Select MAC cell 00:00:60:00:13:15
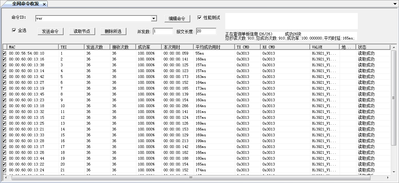This screenshot has width=399, height=183. pyautogui.click(x=26, y=117)
